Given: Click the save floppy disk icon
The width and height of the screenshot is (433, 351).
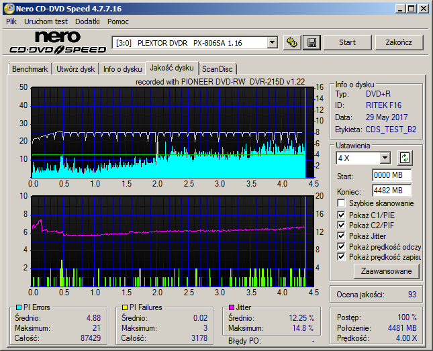Looking at the screenshot, I should pos(311,42).
